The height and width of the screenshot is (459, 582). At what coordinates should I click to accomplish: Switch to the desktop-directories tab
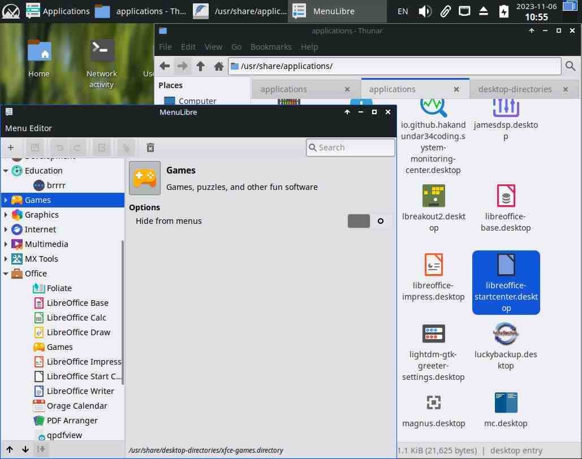515,89
